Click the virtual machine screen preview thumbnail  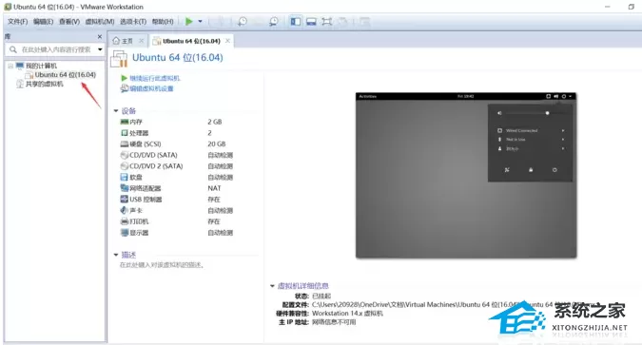[x=466, y=175]
